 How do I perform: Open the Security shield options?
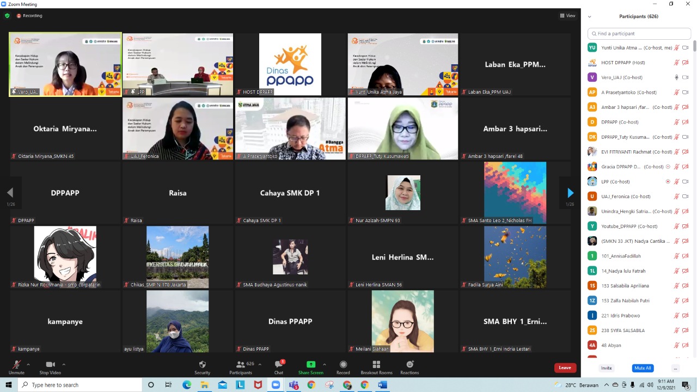pyautogui.click(x=202, y=366)
